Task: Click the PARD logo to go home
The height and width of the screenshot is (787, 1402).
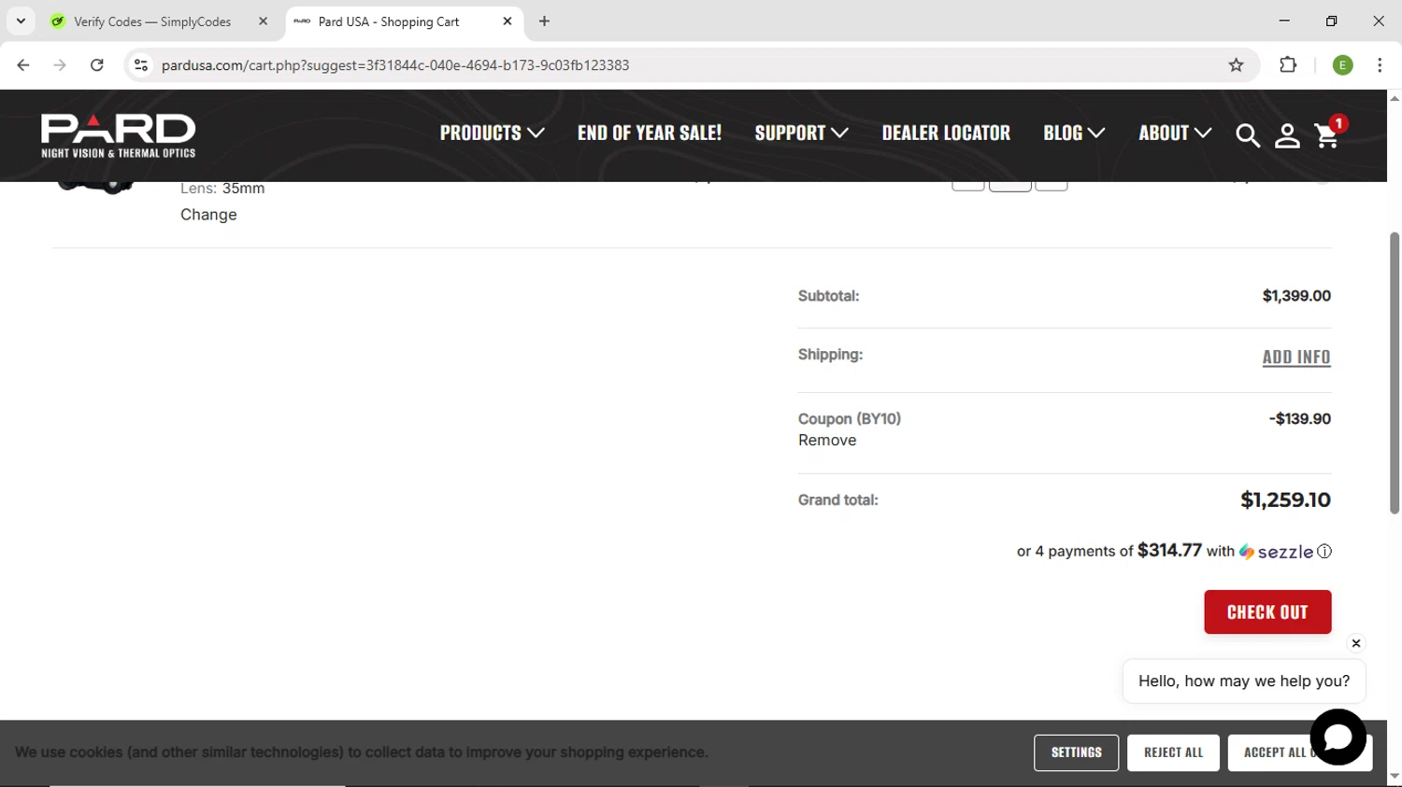Action: pyautogui.click(x=119, y=135)
